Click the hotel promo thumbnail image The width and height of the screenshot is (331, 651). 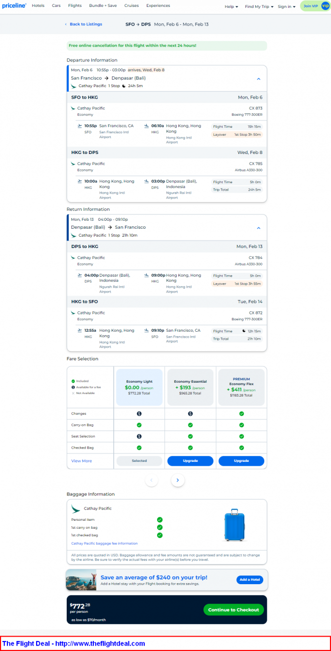point(81,580)
